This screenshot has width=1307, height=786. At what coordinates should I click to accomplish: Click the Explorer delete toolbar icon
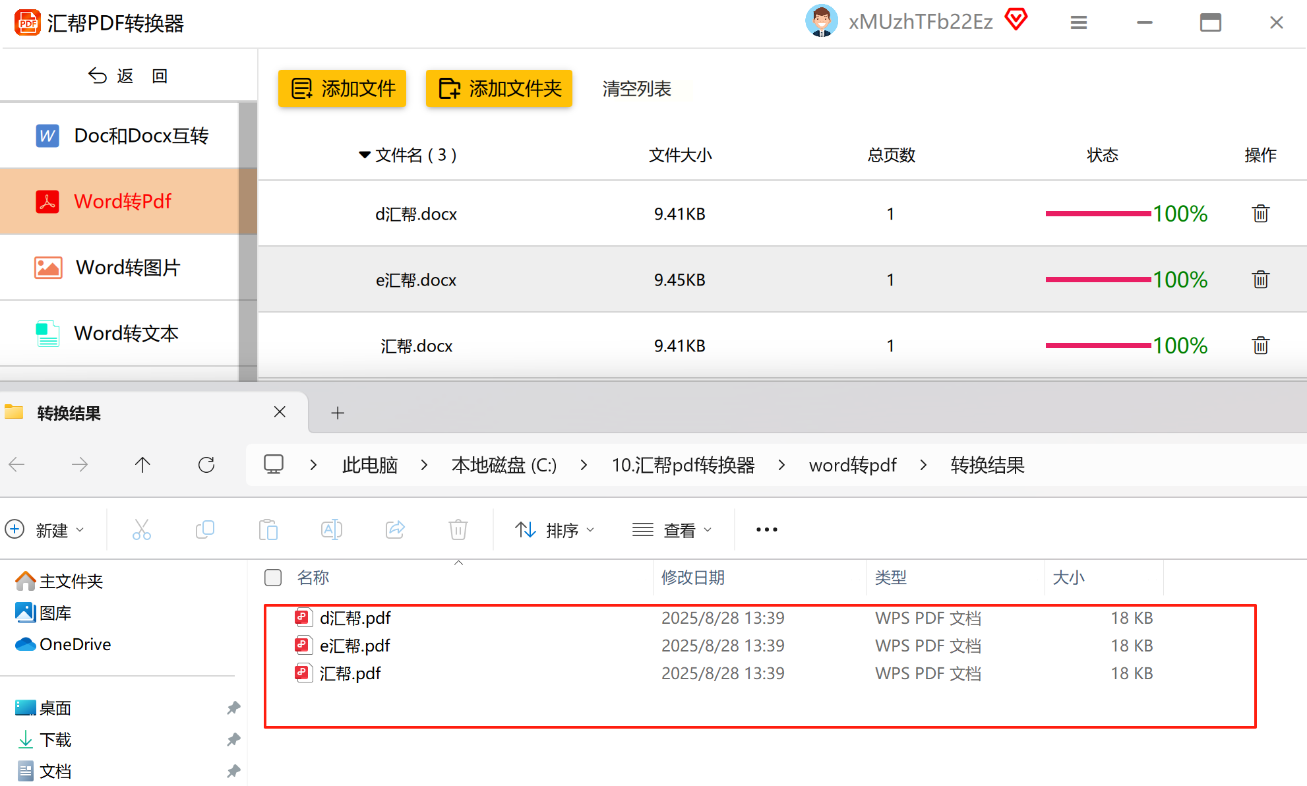(458, 529)
